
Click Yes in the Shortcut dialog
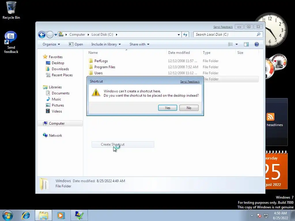tap(167, 108)
